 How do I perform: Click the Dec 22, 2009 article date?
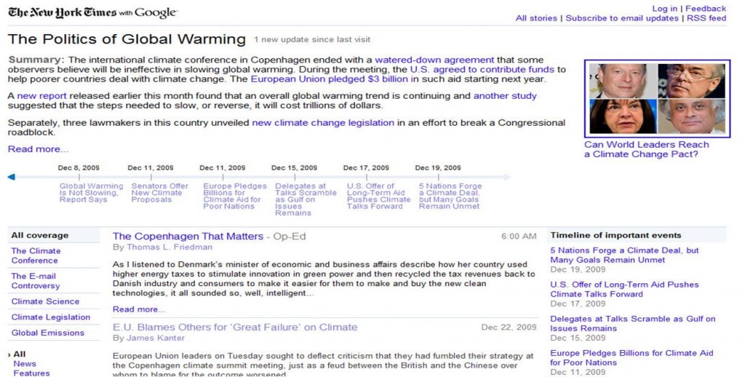509,327
